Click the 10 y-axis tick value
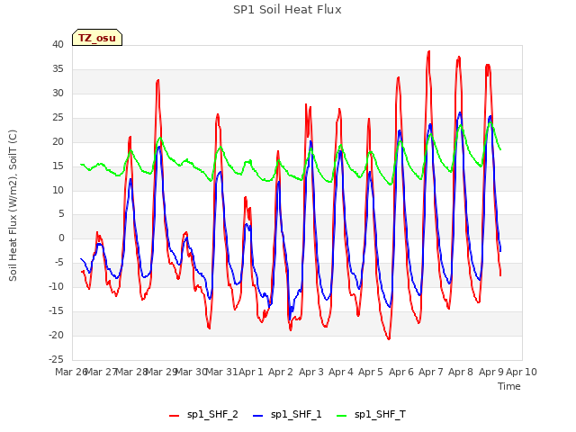The height and width of the screenshot is (432, 576). (x=58, y=190)
